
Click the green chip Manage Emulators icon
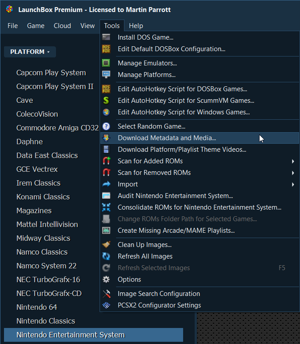click(x=106, y=63)
